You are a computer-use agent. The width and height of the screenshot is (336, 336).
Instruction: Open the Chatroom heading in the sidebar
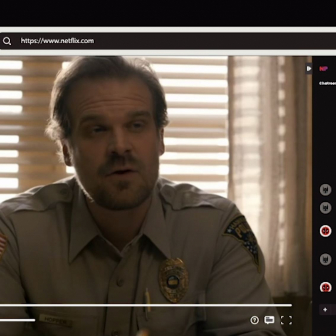[327, 83]
